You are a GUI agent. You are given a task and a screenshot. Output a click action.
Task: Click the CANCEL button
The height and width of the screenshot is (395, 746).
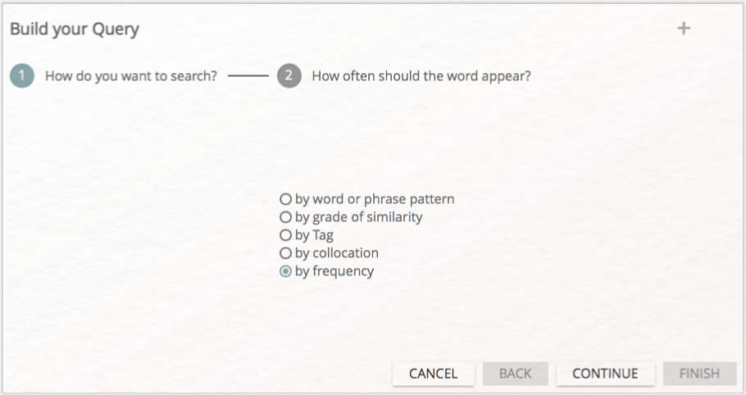[x=434, y=374]
